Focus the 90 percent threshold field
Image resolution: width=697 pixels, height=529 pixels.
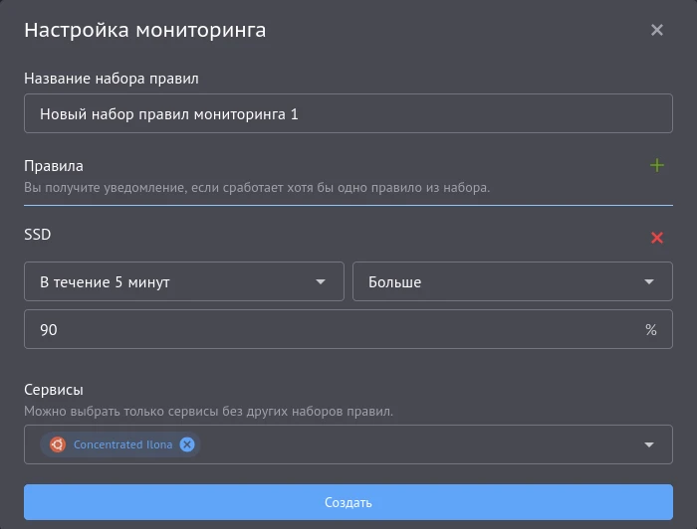[348, 329]
